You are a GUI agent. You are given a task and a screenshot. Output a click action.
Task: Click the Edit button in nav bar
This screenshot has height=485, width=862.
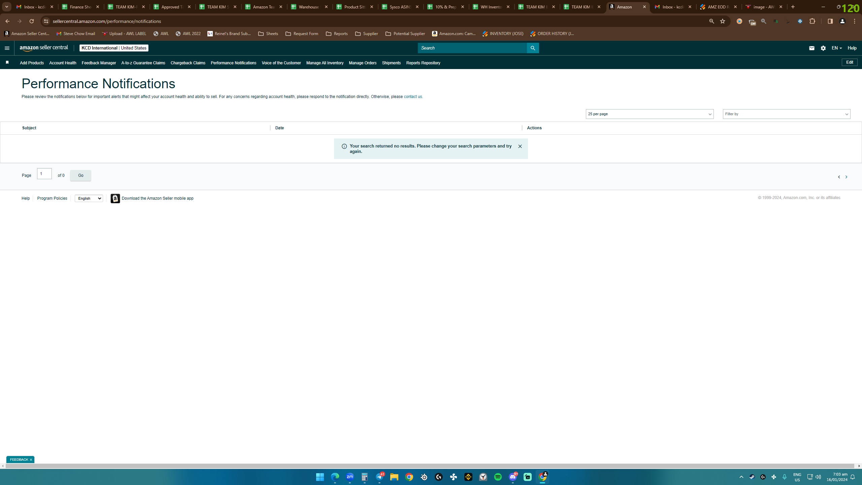coord(850,62)
